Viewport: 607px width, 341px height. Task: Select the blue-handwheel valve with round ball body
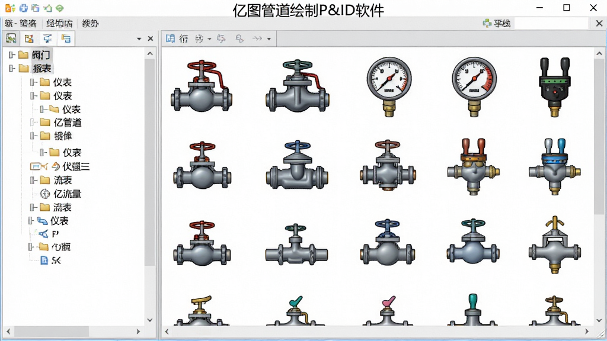point(388,242)
